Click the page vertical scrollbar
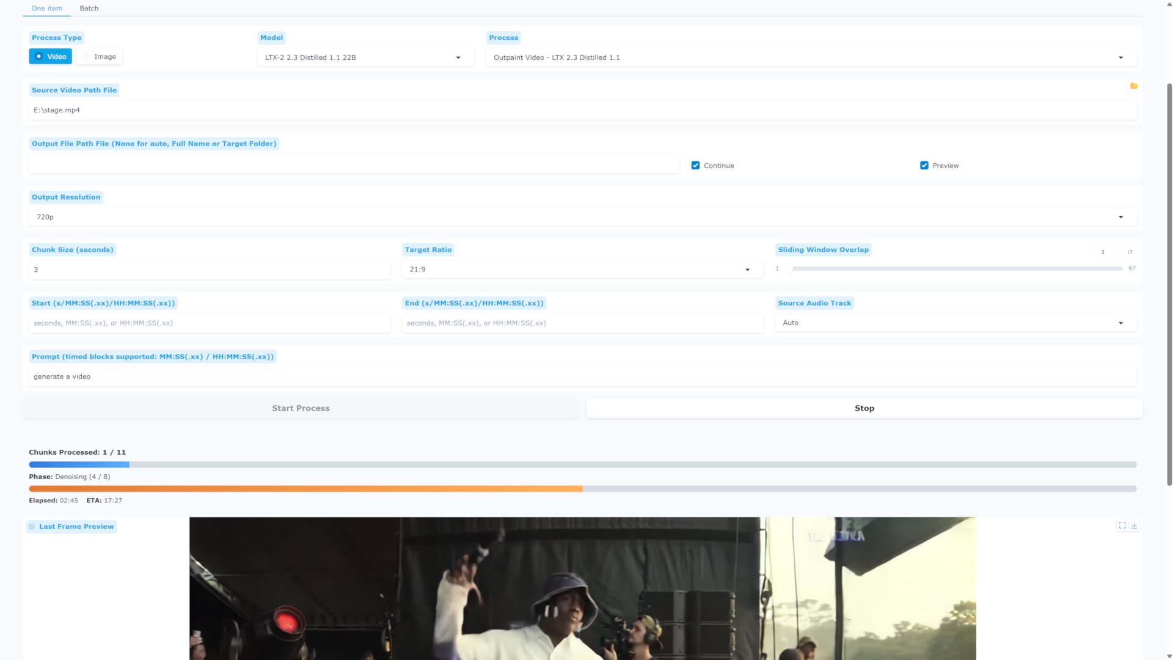 click(x=1169, y=284)
